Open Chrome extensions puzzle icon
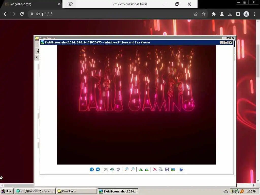The width and height of the screenshot is (260, 195). pyautogui.click(x=214, y=14)
